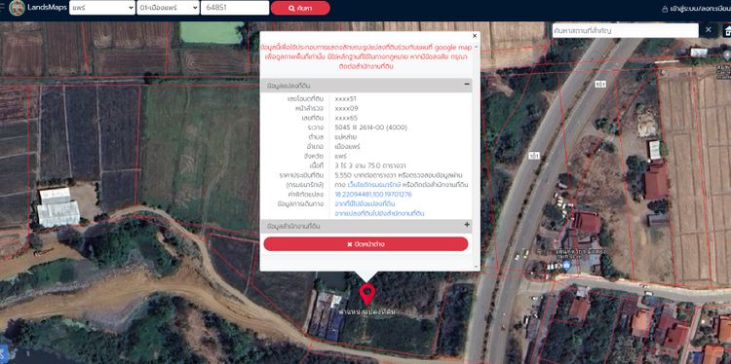Image resolution: width=731 pixels, height=364 pixels.
Task: Expand the ข้อมูลสำนักงานที่ดิน section plus icon
Action: (x=467, y=225)
